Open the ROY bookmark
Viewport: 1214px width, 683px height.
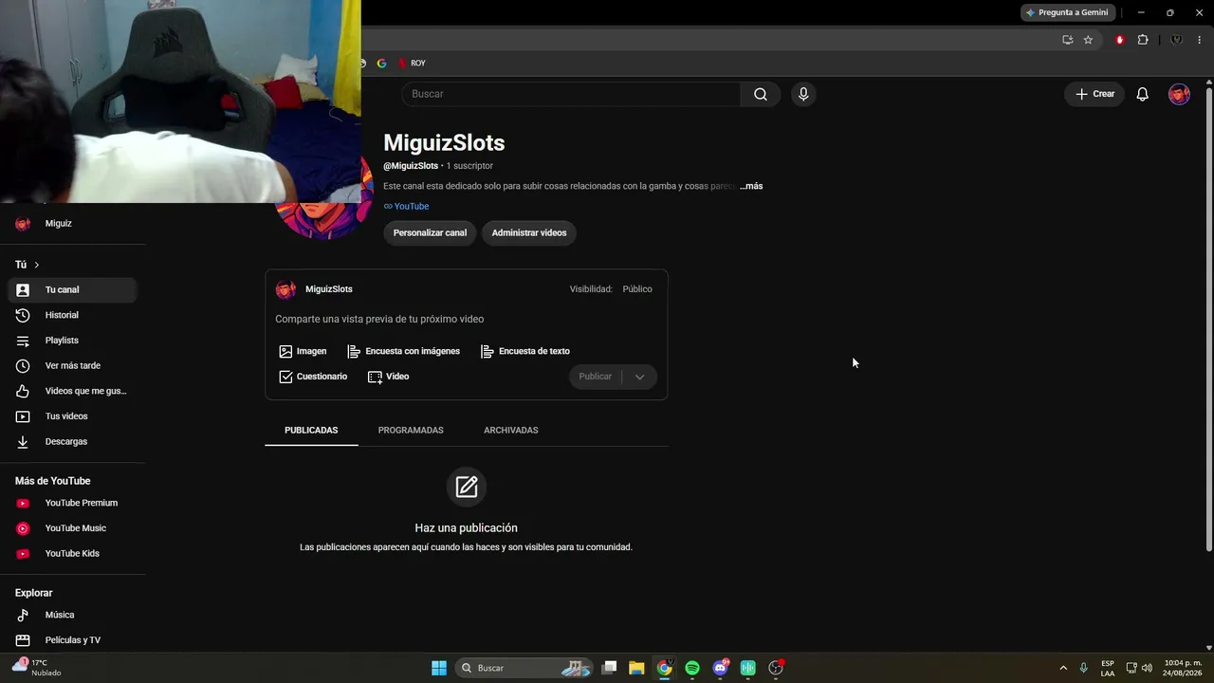click(412, 64)
